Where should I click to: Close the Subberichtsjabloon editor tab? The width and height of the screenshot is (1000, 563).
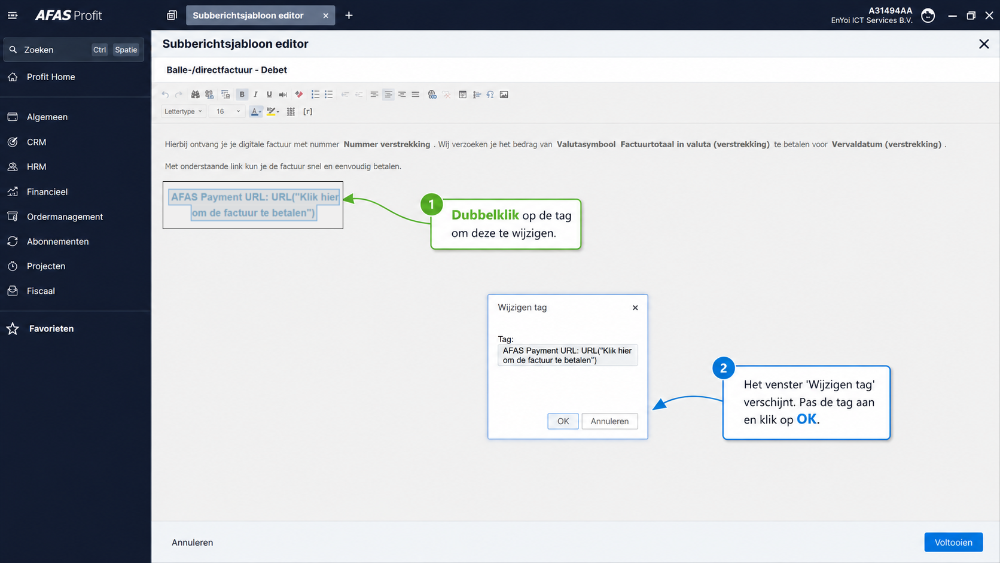coord(326,16)
